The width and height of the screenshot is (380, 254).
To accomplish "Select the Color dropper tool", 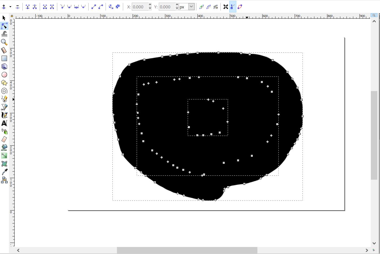I will click(x=4, y=172).
